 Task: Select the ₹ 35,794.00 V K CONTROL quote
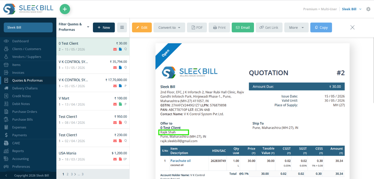(93, 65)
